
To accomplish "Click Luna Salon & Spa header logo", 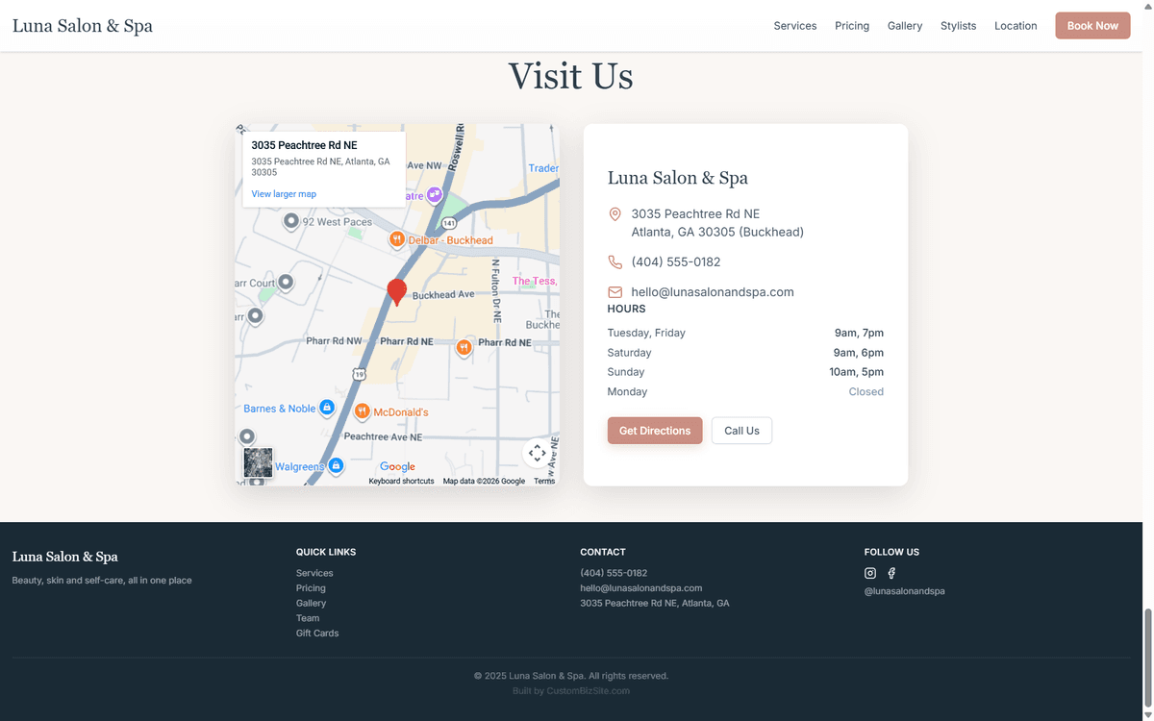I will (83, 26).
